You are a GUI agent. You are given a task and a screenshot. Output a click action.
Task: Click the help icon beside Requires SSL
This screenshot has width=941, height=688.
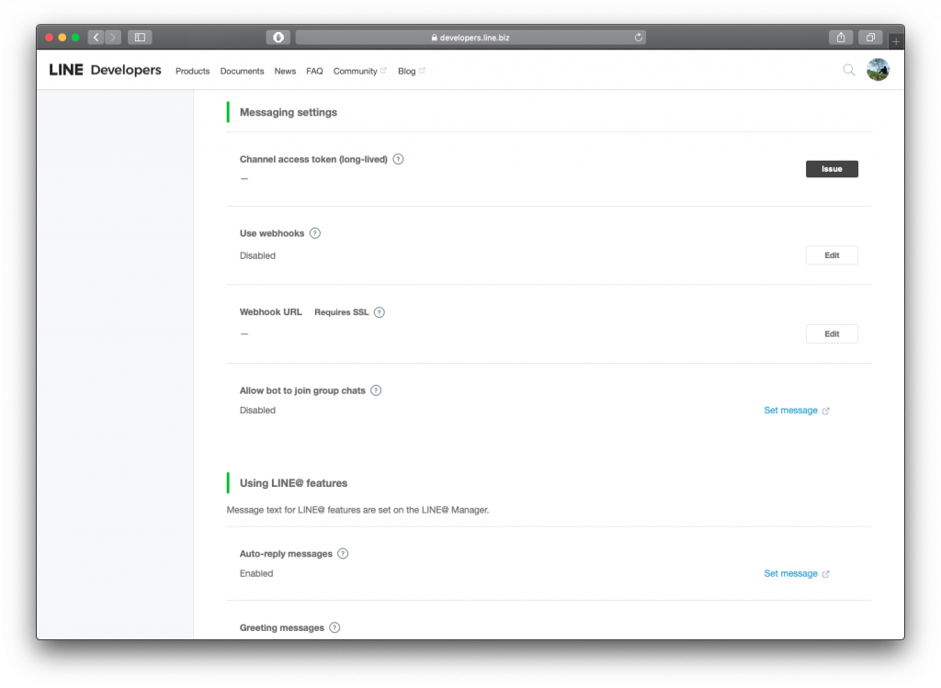point(380,312)
